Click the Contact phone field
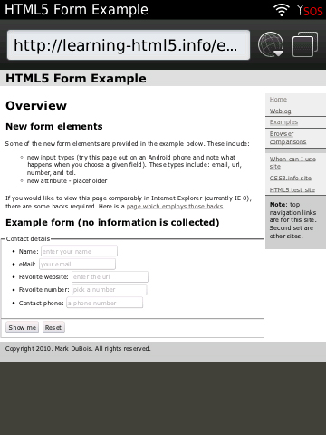This screenshot has height=435, width=326. [104, 303]
